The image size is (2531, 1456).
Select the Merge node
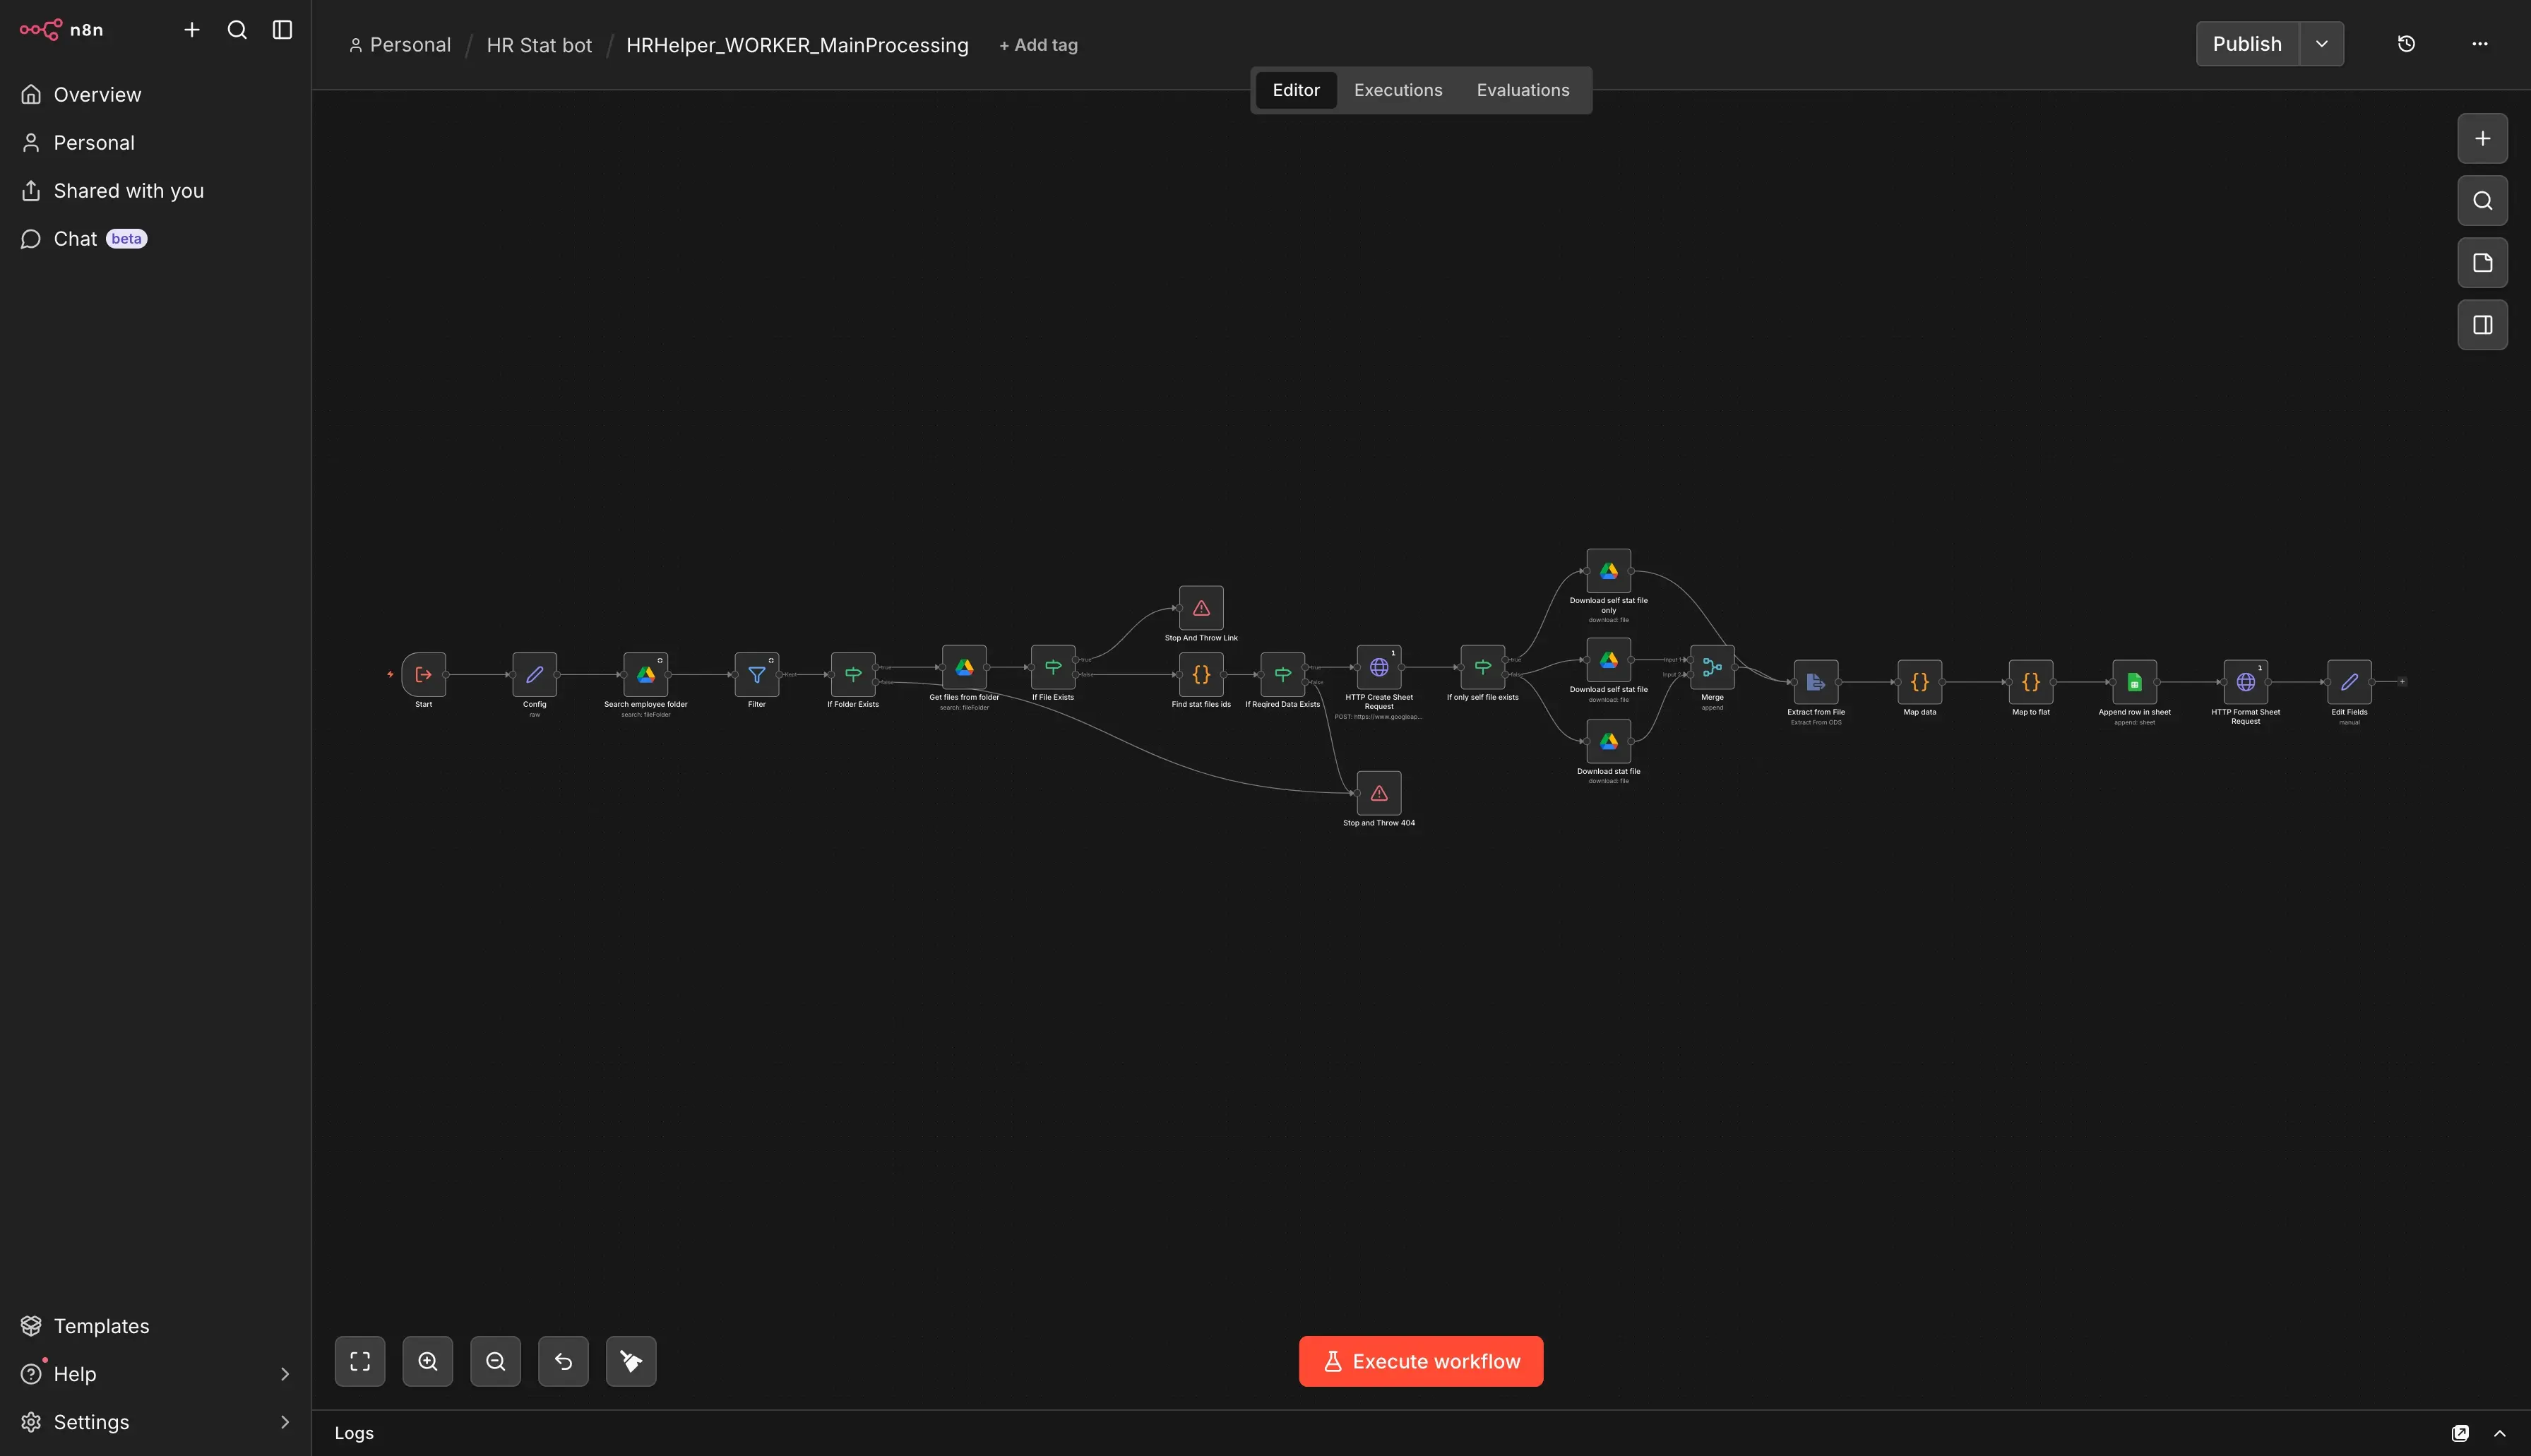click(1712, 667)
